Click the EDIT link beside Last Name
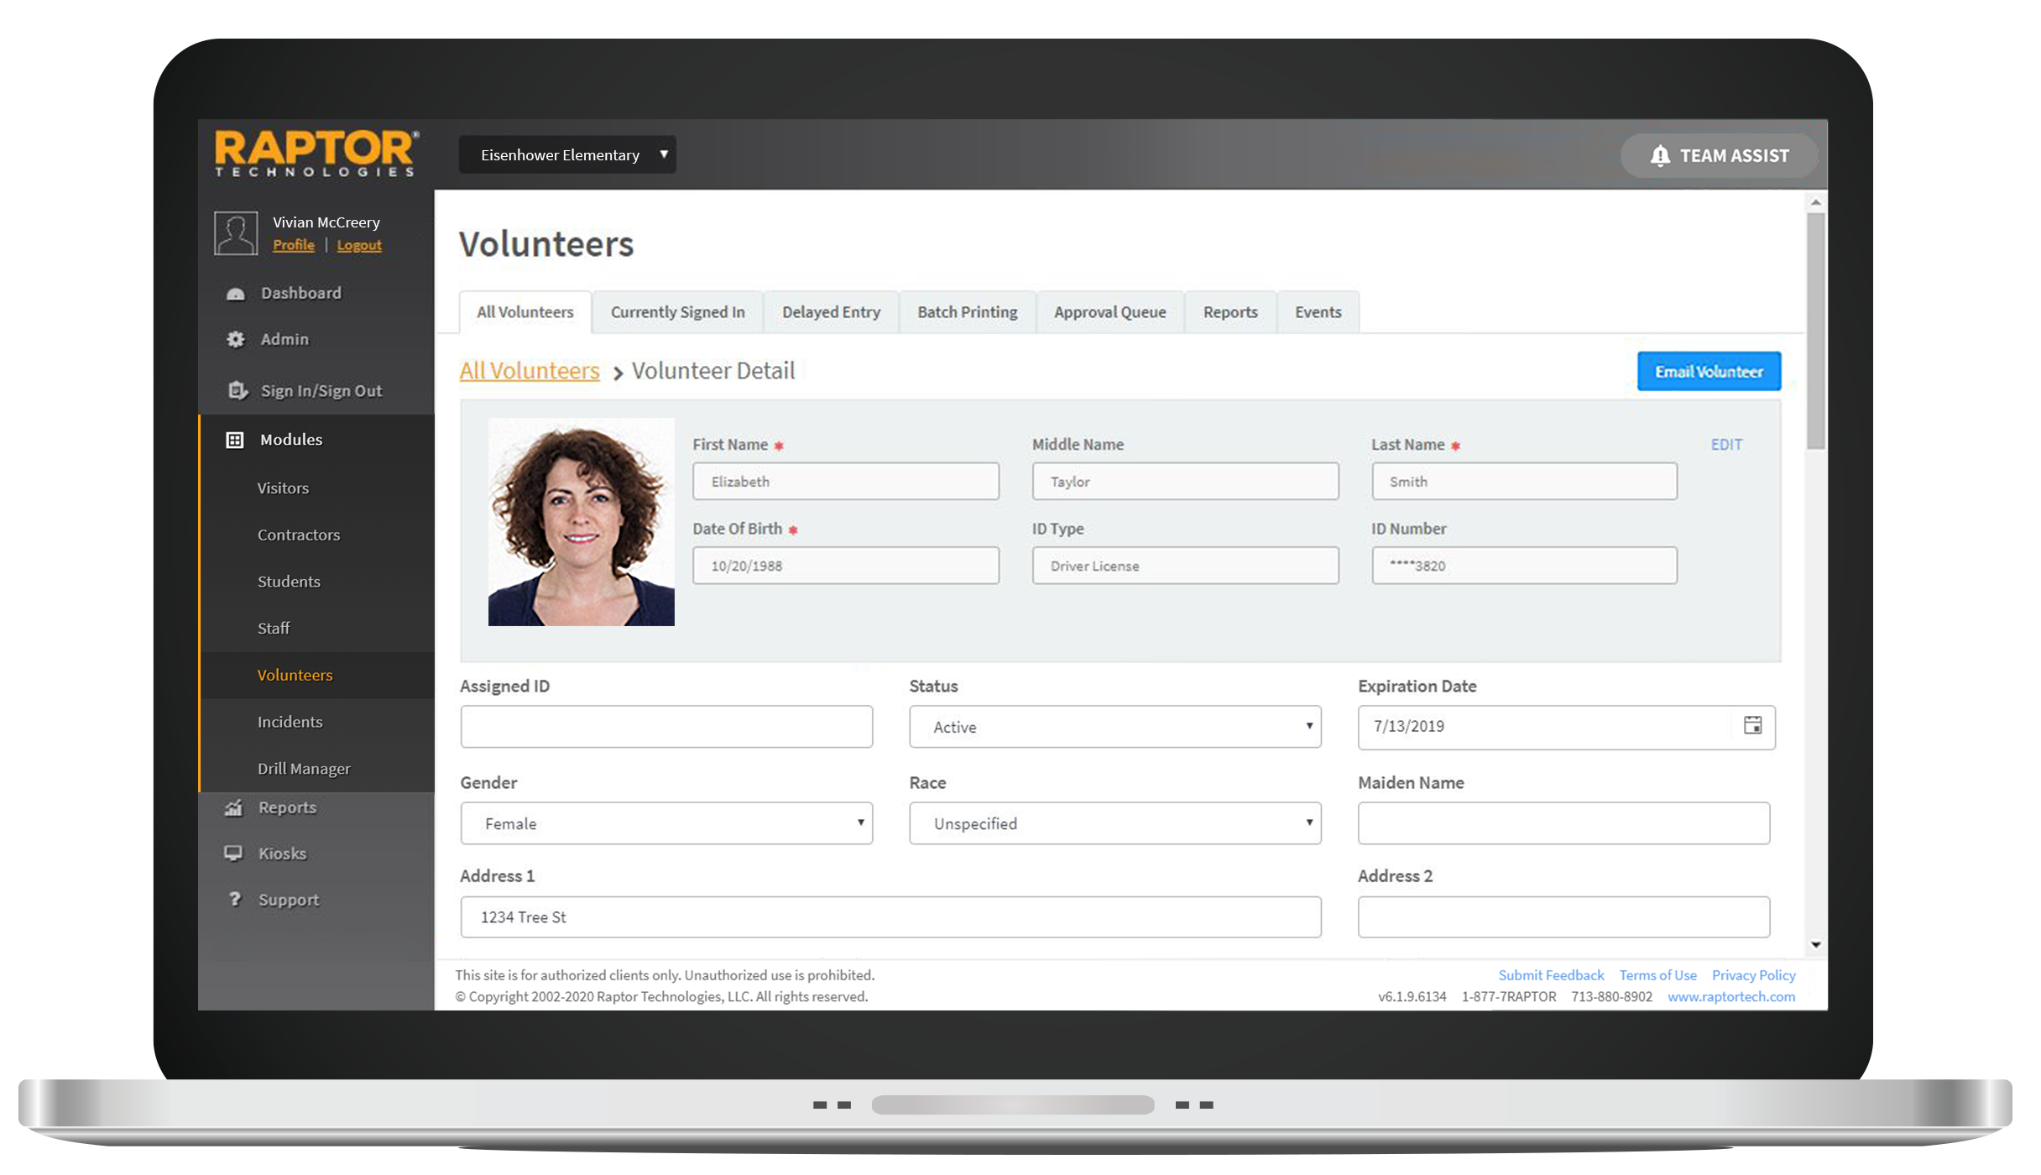The height and width of the screenshot is (1175, 2041). (1726, 445)
